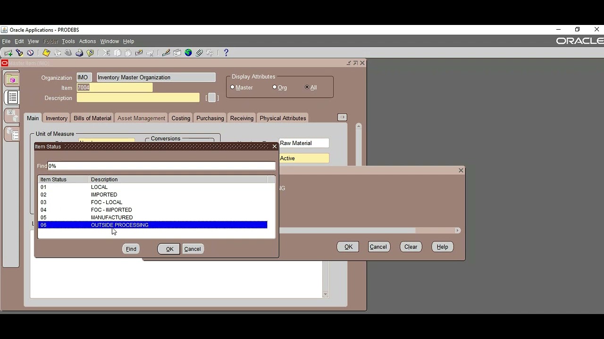Click the Copy toolbar icon
604x339 pixels.
click(117, 53)
